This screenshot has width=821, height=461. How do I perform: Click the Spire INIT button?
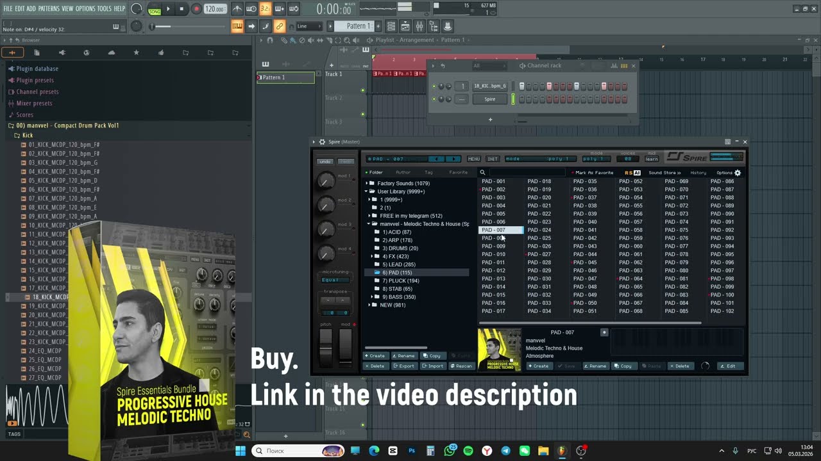493,159
